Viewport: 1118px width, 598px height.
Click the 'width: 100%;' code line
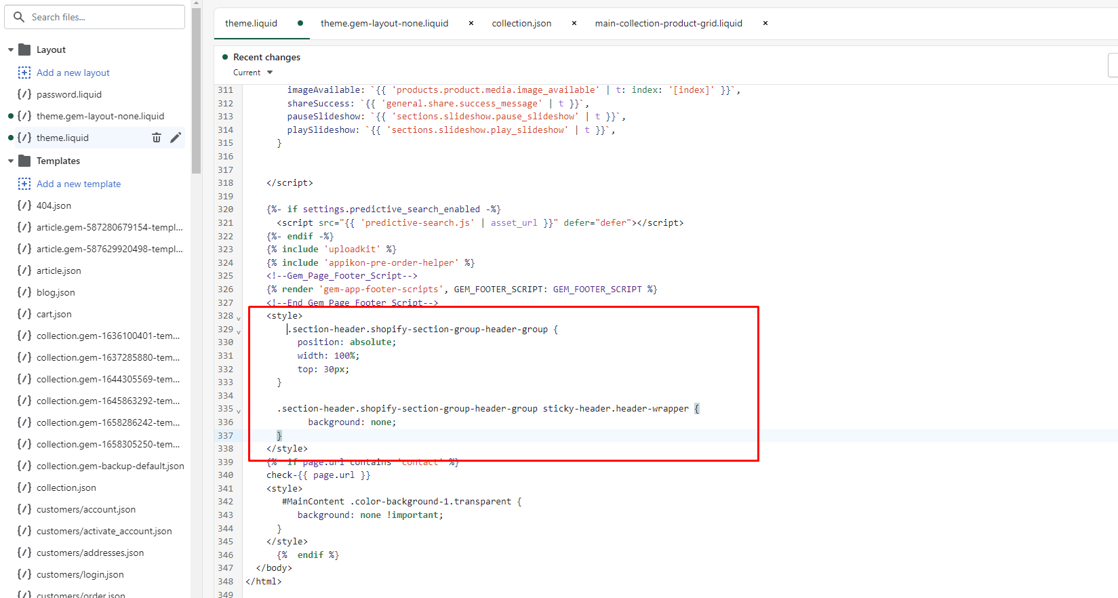click(328, 356)
